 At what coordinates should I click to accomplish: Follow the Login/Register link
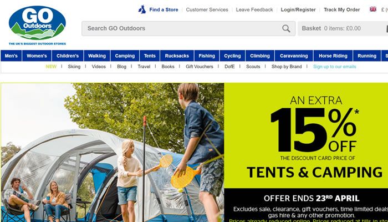pyautogui.click(x=298, y=9)
